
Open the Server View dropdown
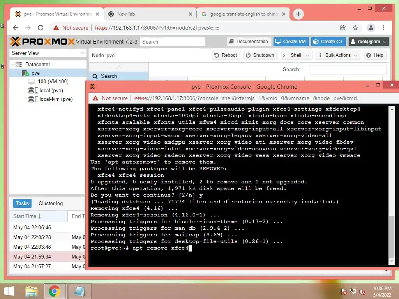48,53
